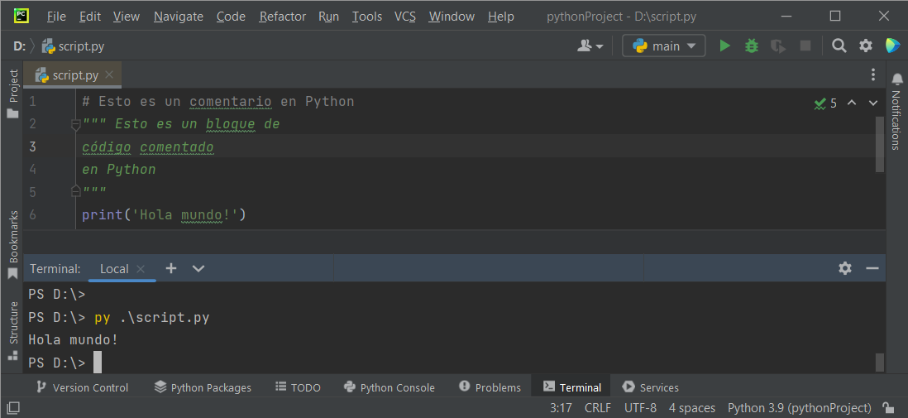The width and height of the screenshot is (908, 418).
Task: Collapse the docstring fold marker on line 2
Action: point(74,124)
